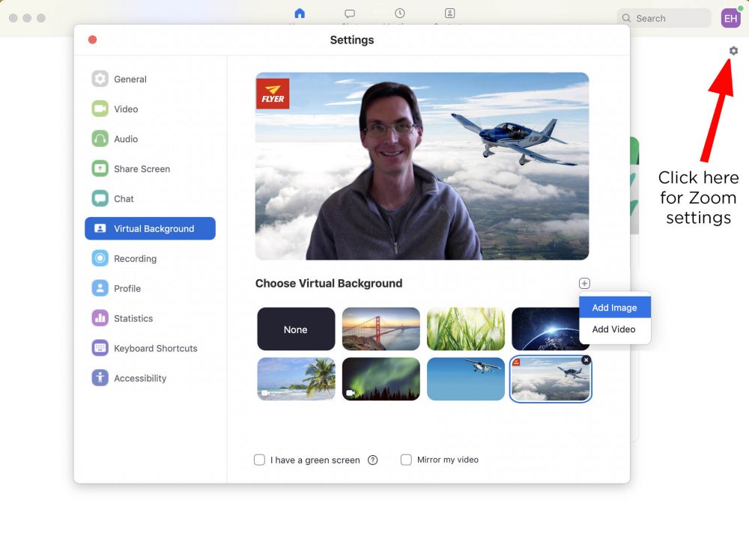The width and height of the screenshot is (749, 539).
Task: Toggle Mirror my video
Action: (x=406, y=460)
